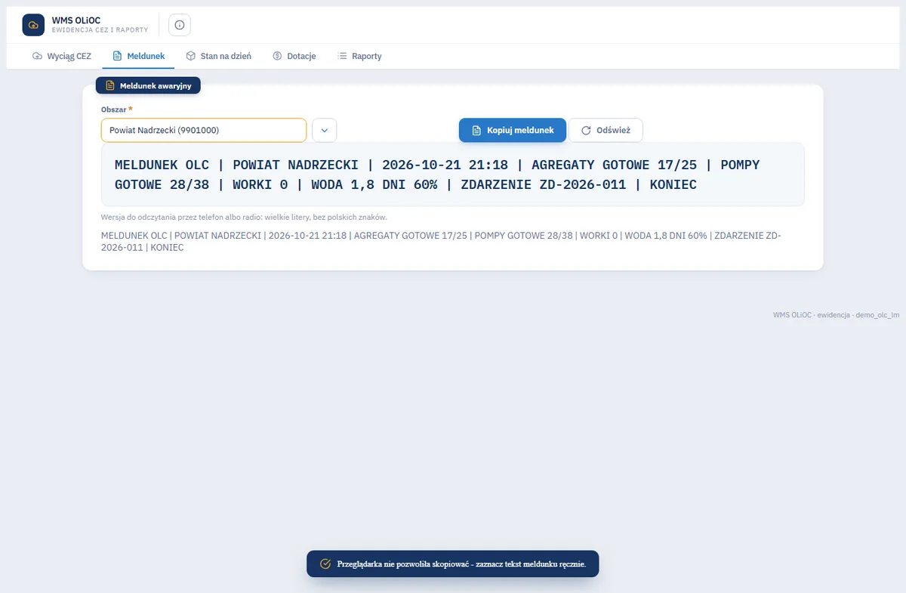Click the WMS OLiOC cloud logo icon
906x593 pixels.
coord(33,25)
